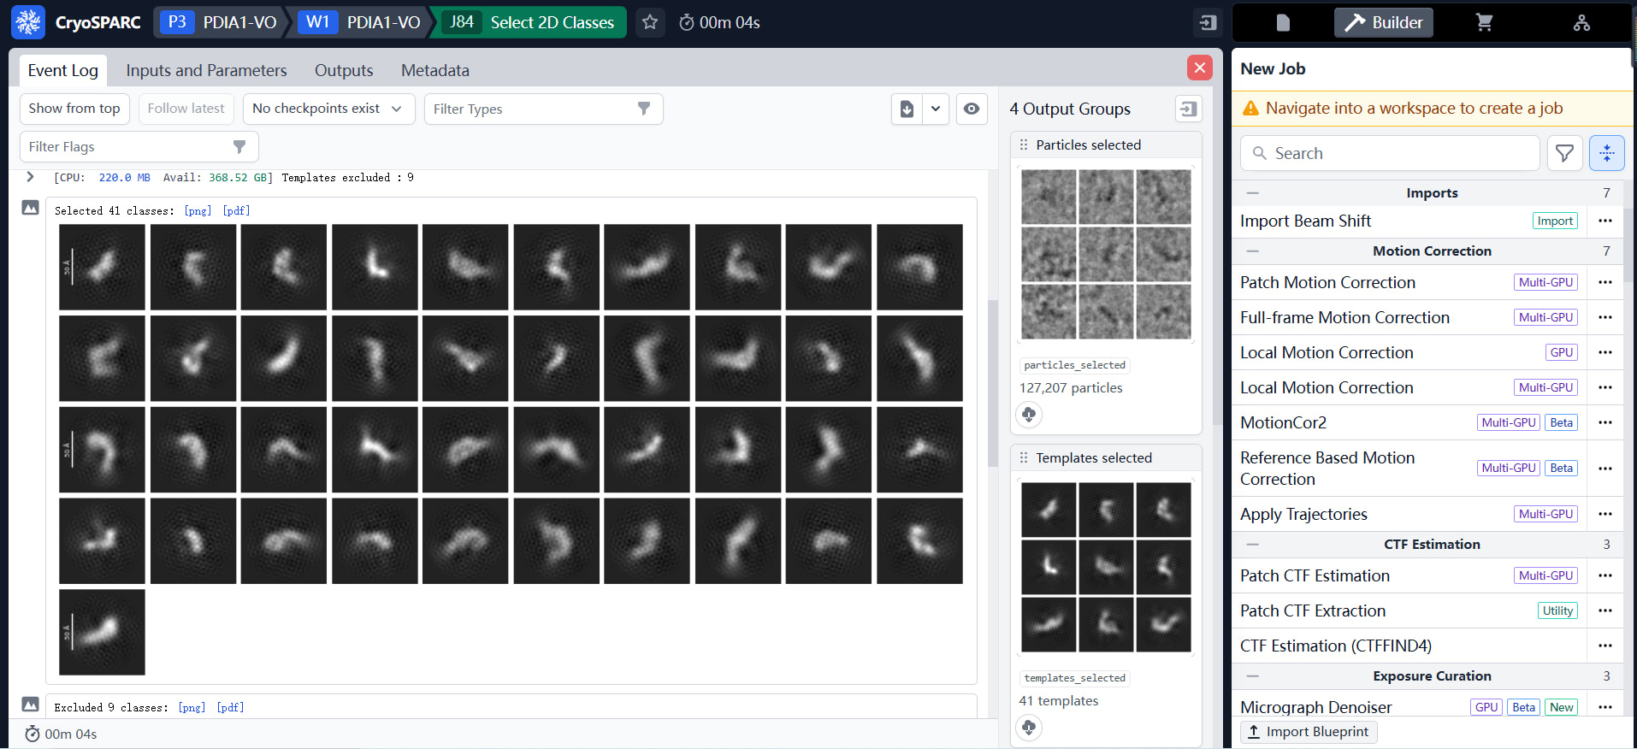Click the download event log icon
Image resolution: width=1637 pixels, height=749 pixels.
click(x=907, y=109)
